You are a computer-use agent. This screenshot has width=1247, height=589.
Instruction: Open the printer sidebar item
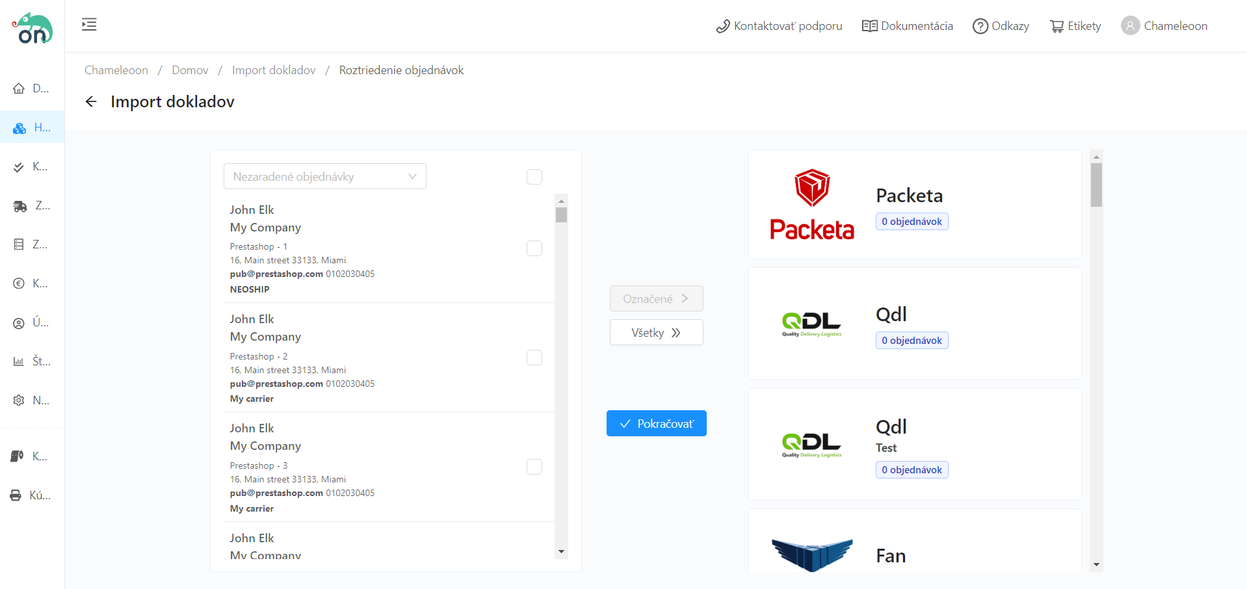16,495
